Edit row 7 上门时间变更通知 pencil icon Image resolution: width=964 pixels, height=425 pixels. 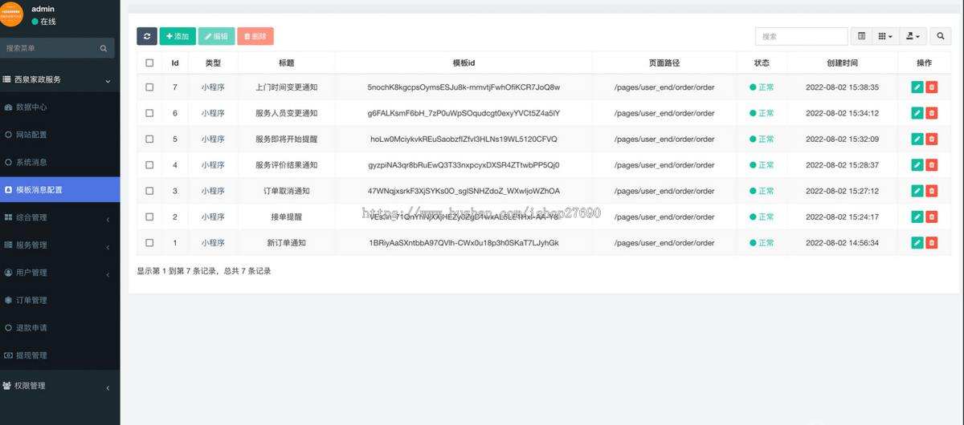pos(917,87)
